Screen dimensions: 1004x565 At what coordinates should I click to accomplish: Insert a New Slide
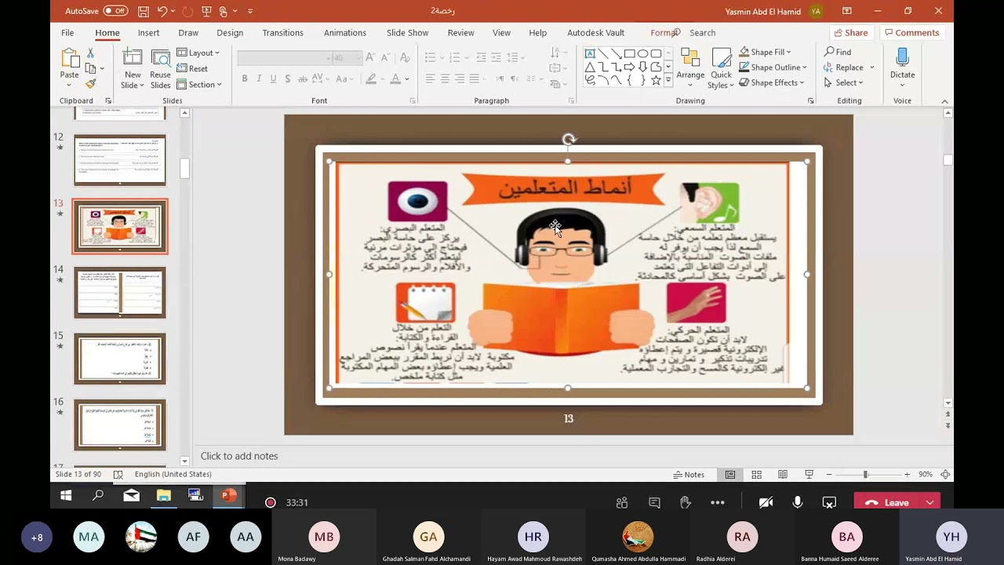(133, 70)
